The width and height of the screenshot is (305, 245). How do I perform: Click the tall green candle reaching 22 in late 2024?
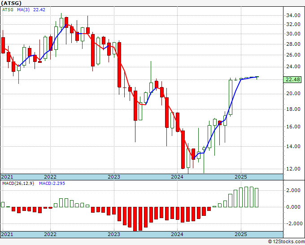[231, 97]
